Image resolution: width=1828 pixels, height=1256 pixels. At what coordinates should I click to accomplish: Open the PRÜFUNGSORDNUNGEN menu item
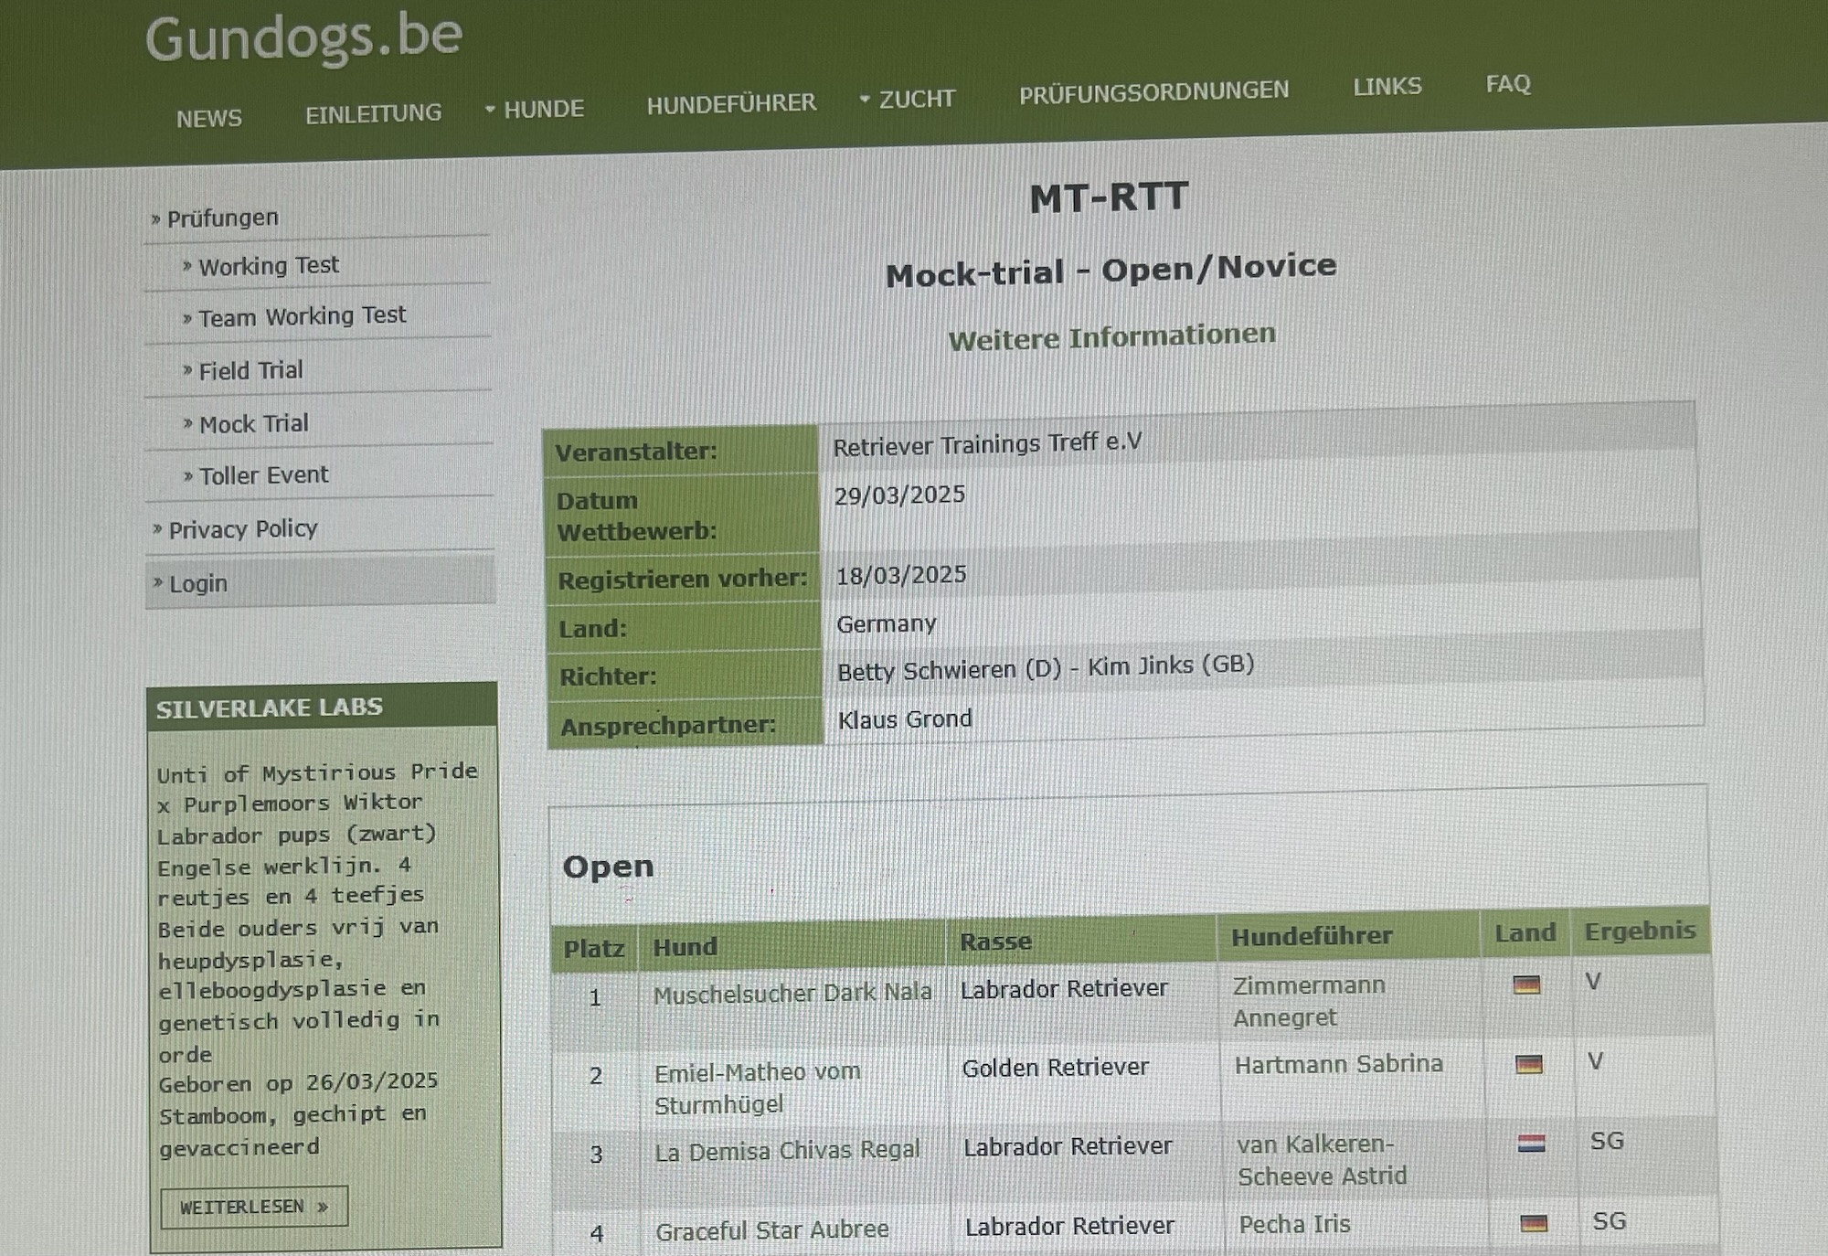[x=1153, y=91]
